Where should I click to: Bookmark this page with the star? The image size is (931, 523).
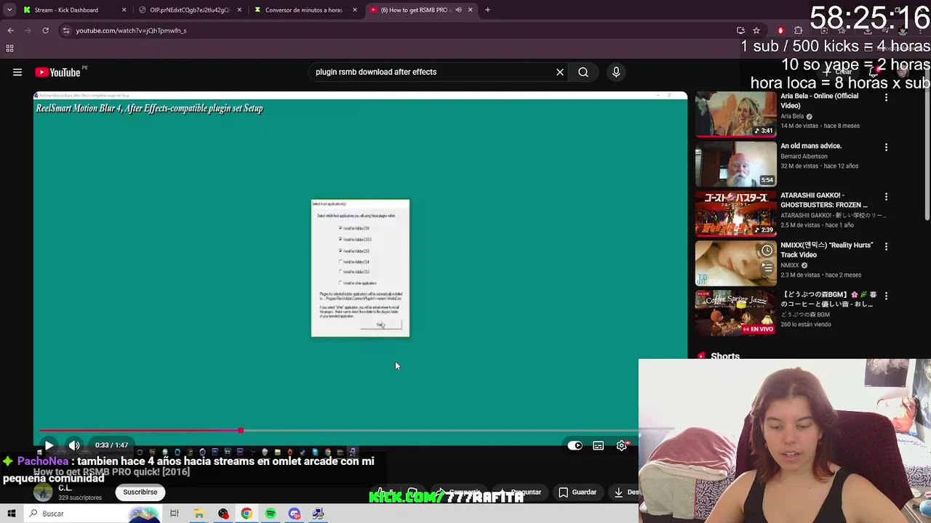(756, 31)
